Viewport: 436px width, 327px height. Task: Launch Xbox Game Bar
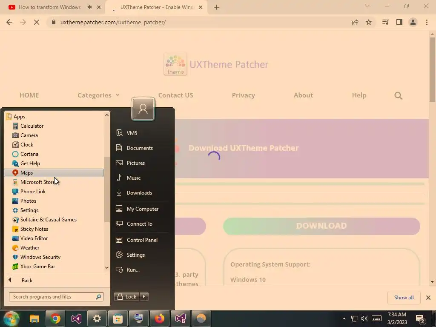[x=54, y=267]
